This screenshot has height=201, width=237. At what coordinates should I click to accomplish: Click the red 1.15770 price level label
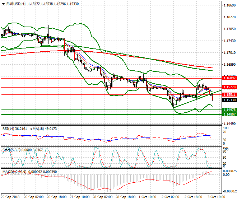229,87
